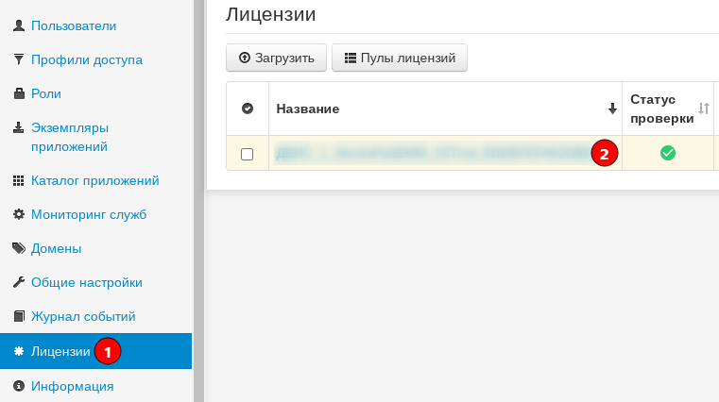The height and width of the screenshot is (402, 719).
Task: Open the blurred license name link
Action: 430,153
